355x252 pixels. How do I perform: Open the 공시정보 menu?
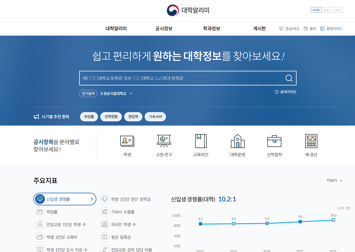point(164,29)
